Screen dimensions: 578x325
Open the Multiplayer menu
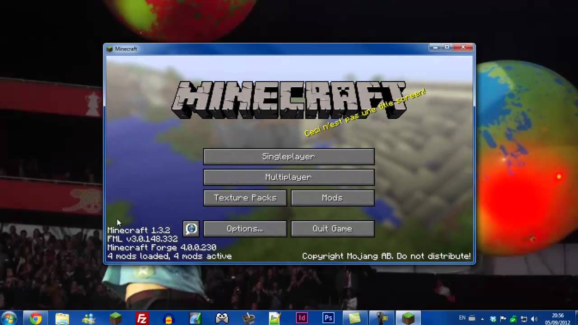[x=289, y=177]
